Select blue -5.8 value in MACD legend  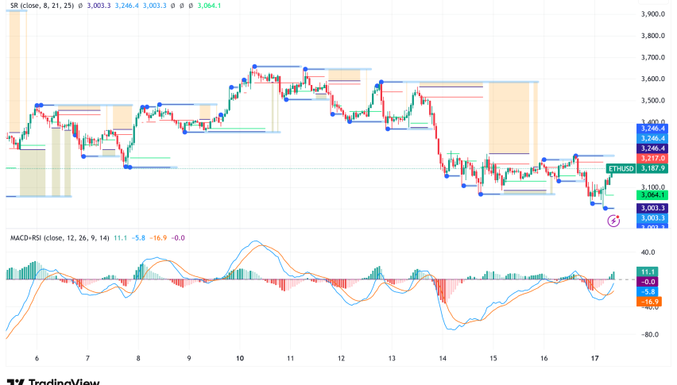point(140,237)
